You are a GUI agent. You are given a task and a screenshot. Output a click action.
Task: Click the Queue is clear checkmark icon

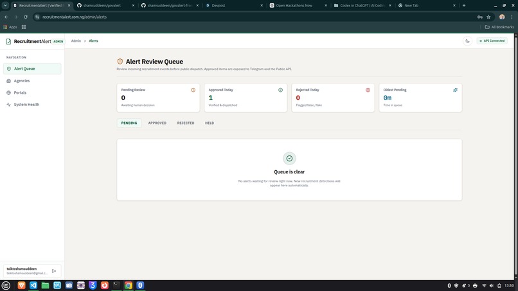pyautogui.click(x=289, y=159)
